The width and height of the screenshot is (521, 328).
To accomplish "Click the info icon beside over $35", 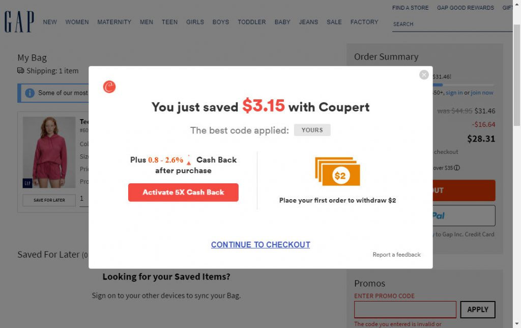I will pyautogui.click(x=457, y=168).
